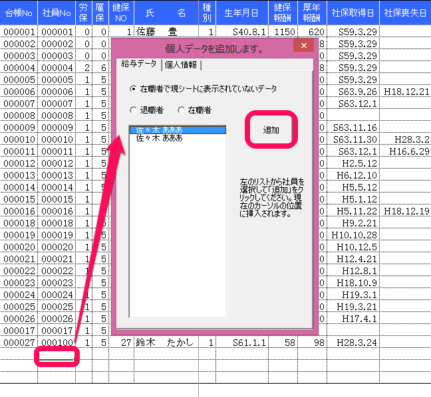The width and height of the screenshot is (431, 397).
Task: Select 社保取得日 cell H17.4.1
Action: pos(353,319)
